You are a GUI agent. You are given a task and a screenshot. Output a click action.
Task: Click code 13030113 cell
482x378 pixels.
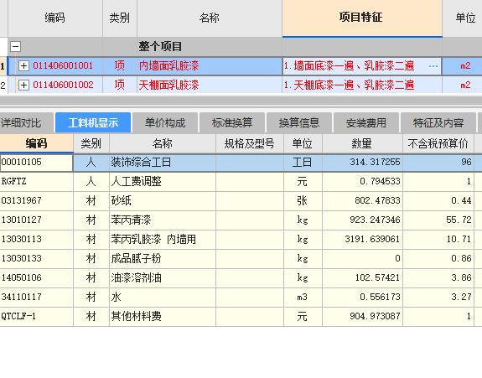point(36,239)
